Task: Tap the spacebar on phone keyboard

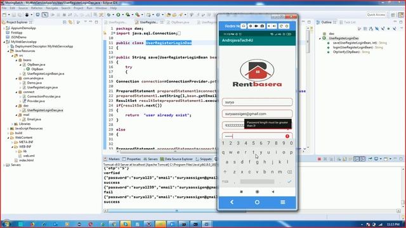Action: coord(257,182)
